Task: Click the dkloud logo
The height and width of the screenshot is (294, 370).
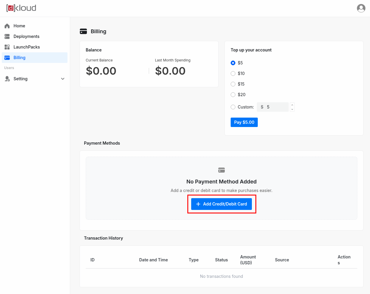Action: point(21,8)
